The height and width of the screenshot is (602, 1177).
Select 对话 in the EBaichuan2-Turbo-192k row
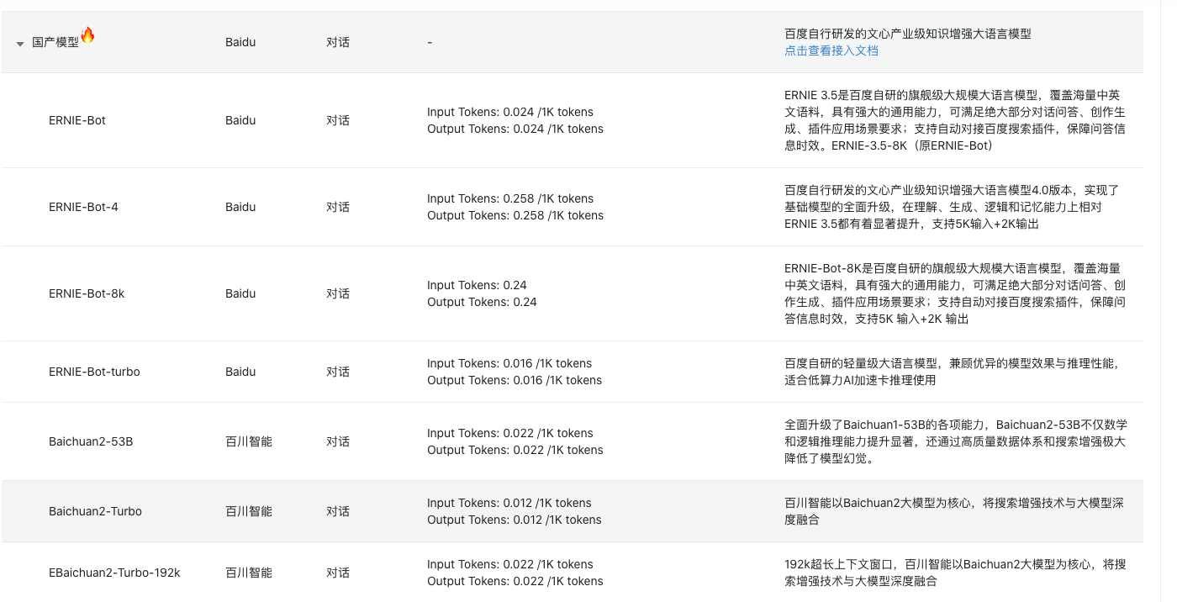coord(338,573)
